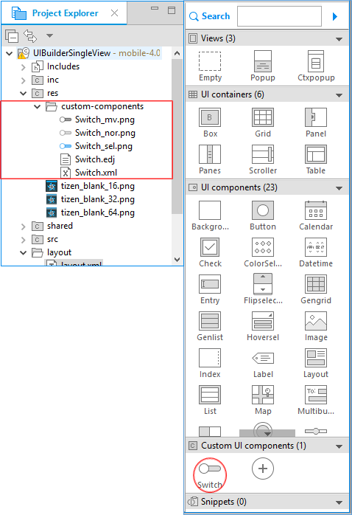The width and height of the screenshot is (352, 515).
Task: Collapse the custom-components folder
Action: point(37,106)
